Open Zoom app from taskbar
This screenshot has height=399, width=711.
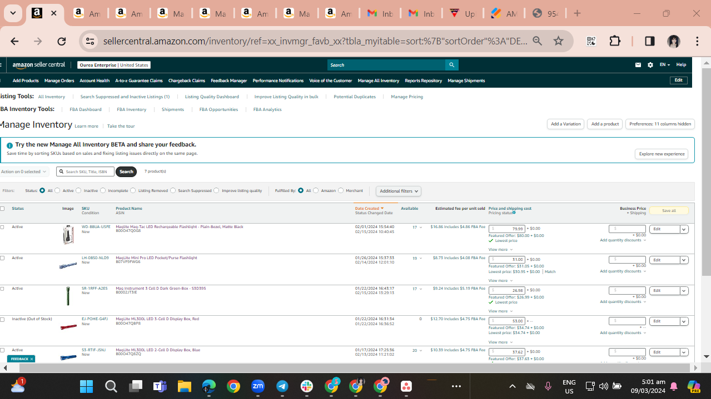coord(258,386)
